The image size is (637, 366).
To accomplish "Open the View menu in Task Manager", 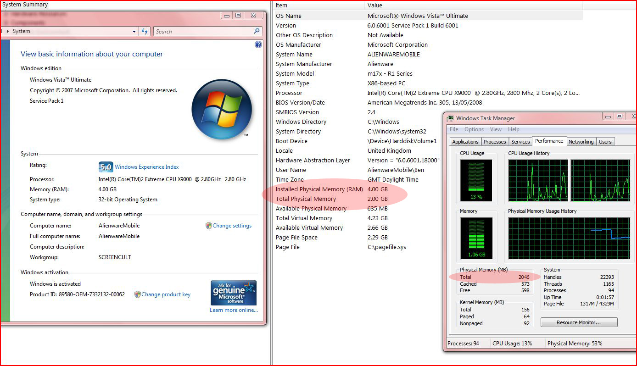I will 496,129.
